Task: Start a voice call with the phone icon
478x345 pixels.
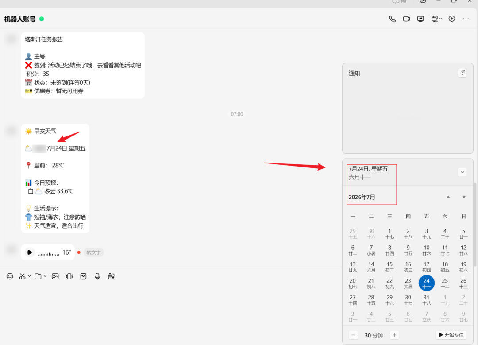Action: tap(392, 19)
